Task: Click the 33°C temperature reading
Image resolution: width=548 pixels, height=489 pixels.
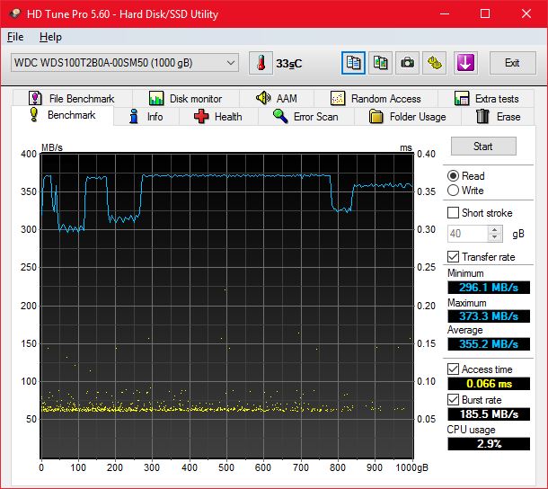Action: click(x=288, y=64)
